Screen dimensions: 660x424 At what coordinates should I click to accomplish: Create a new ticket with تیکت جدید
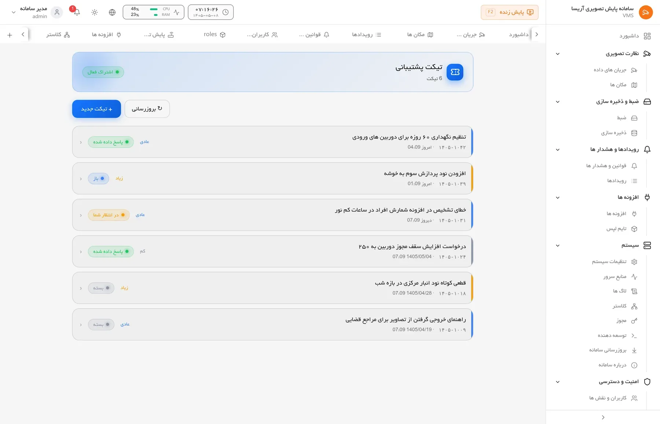pos(96,109)
